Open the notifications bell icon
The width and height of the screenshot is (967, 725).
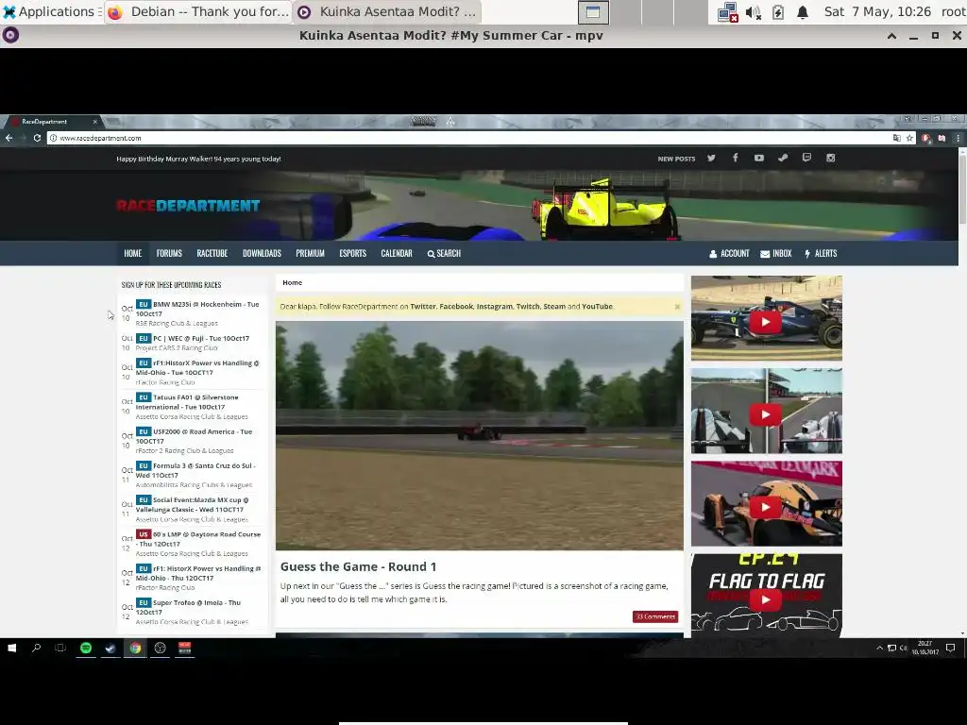point(803,11)
